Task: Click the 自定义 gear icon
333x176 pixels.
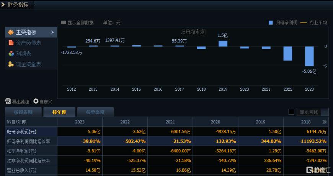Action: [36, 101]
